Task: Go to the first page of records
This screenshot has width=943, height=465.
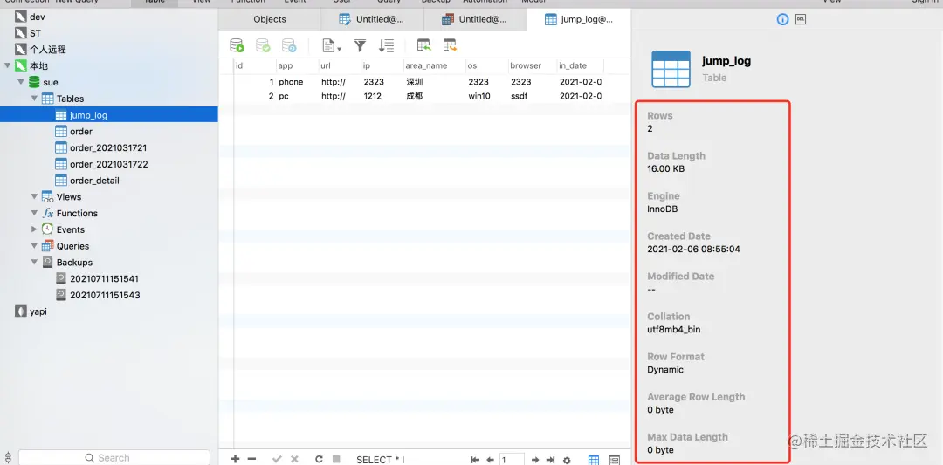Action: point(475,460)
